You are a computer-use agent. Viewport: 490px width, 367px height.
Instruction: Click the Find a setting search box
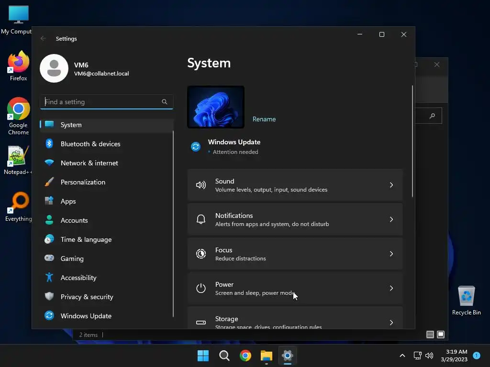coord(107,102)
